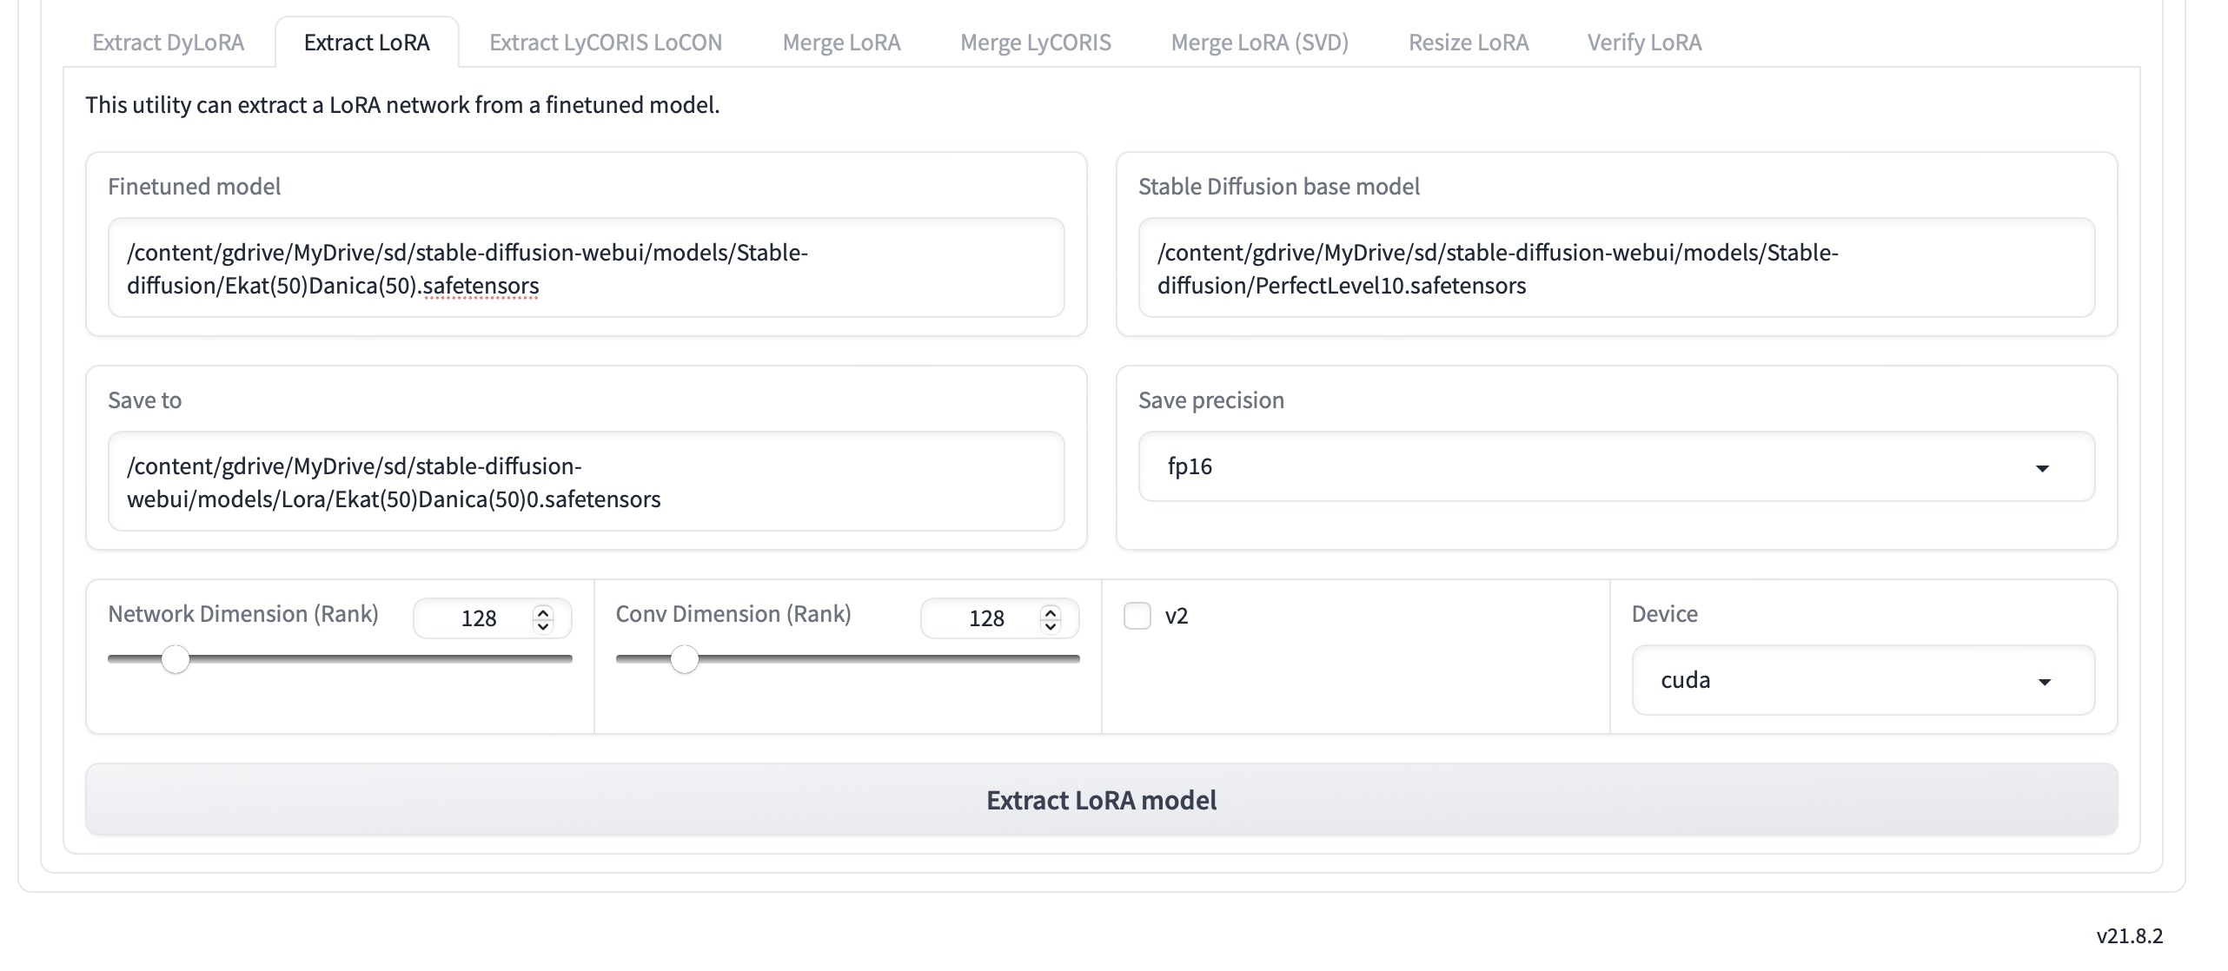Viewport: 2228px width, 971px height.
Task: Open the Verify LoRA tab
Action: point(1645,42)
